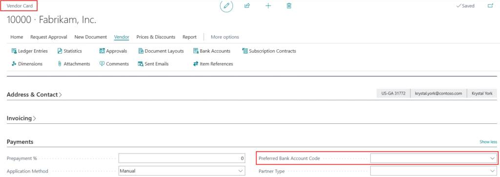The width and height of the screenshot is (500, 177).
Task: Open Attachments action
Action: pyautogui.click(x=74, y=64)
